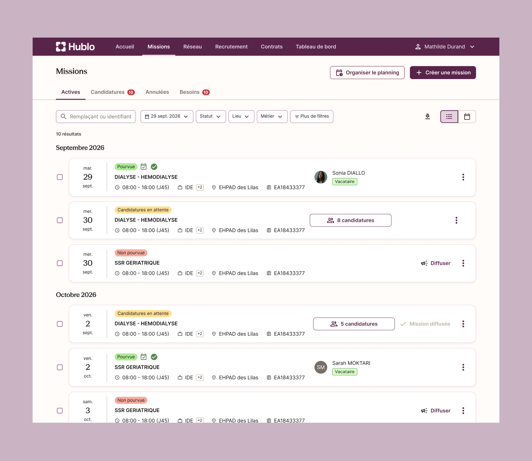Click Sonia DIALLO's avatar photo
Viewport: 532px width, 461px height.
tap(321, 177)
